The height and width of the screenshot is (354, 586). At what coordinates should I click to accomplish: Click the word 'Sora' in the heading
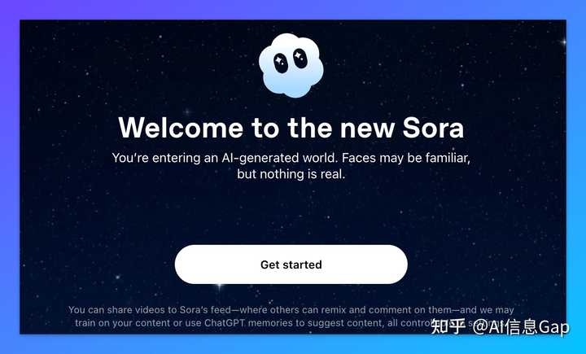coord(433,128)
